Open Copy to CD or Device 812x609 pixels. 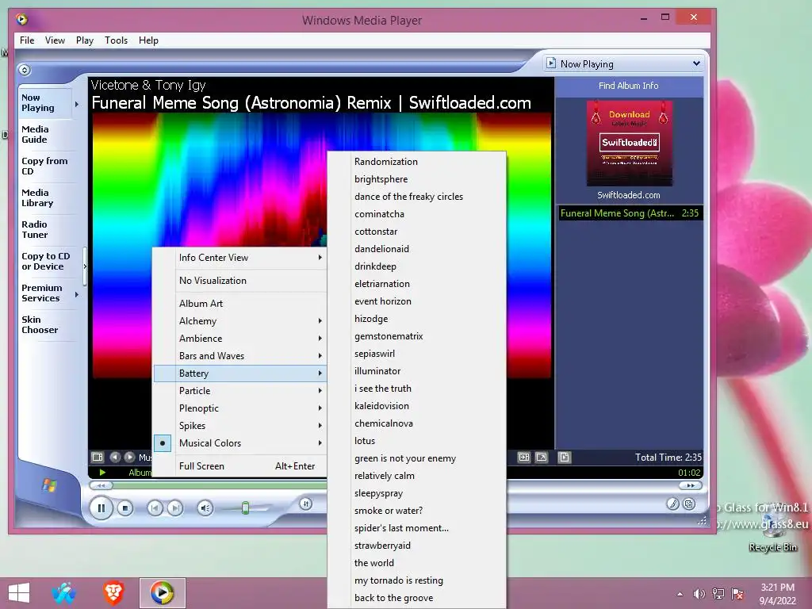tap(45, 261)
